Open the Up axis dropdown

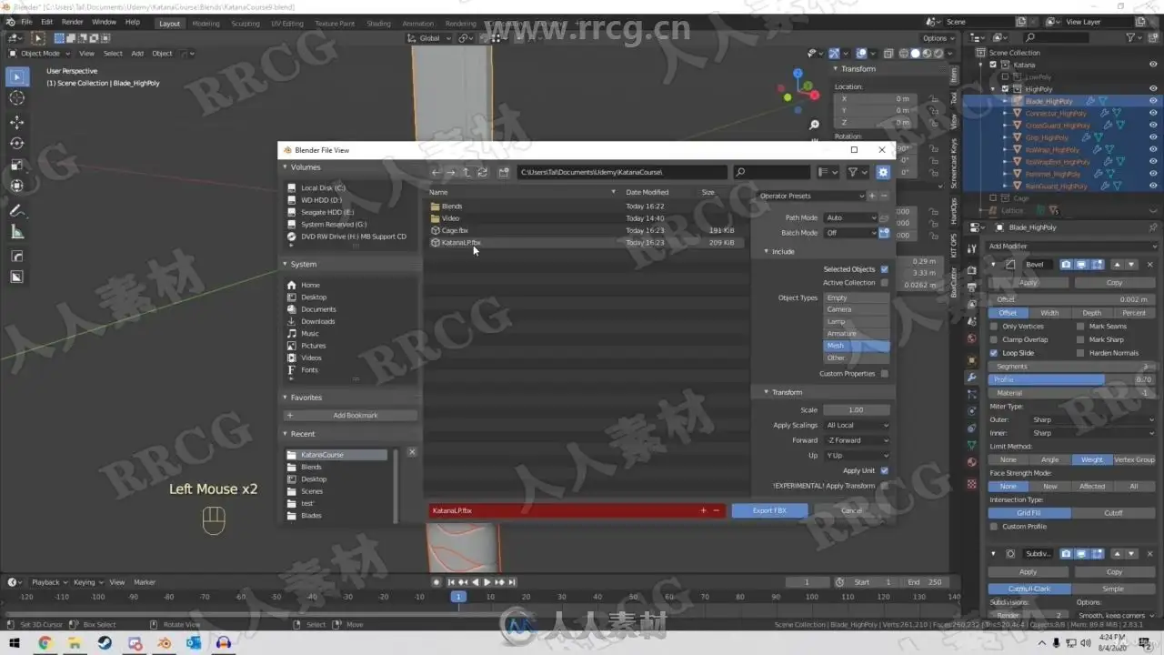(857, 456)
